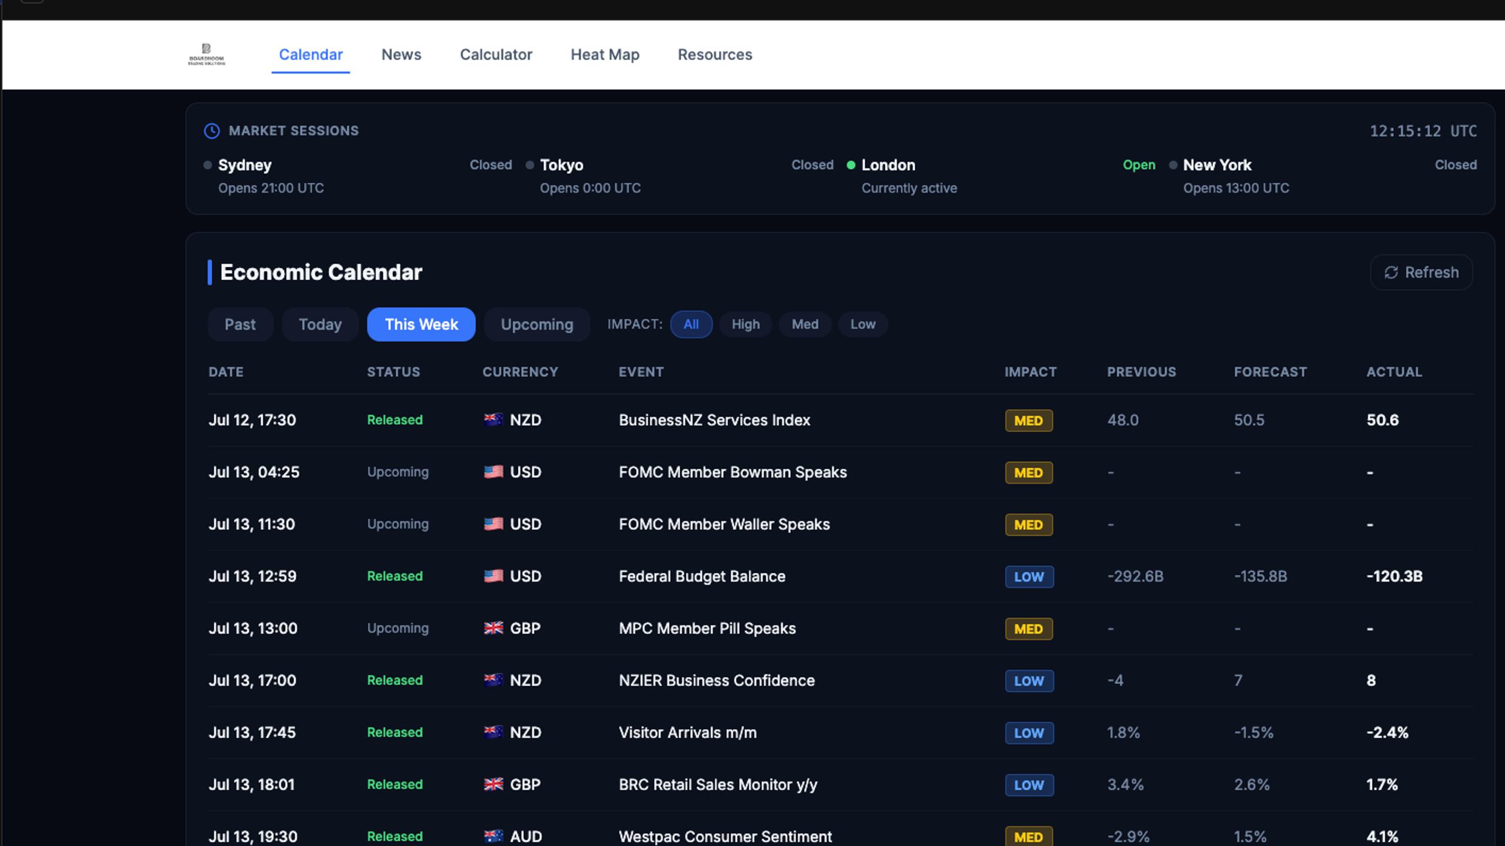The image size is (1505, 846).
Task: Click the actual value -120.3B
Action: [1394, 576]
